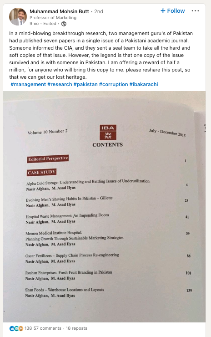Click the plus icon beside Follow

point(163,11)
